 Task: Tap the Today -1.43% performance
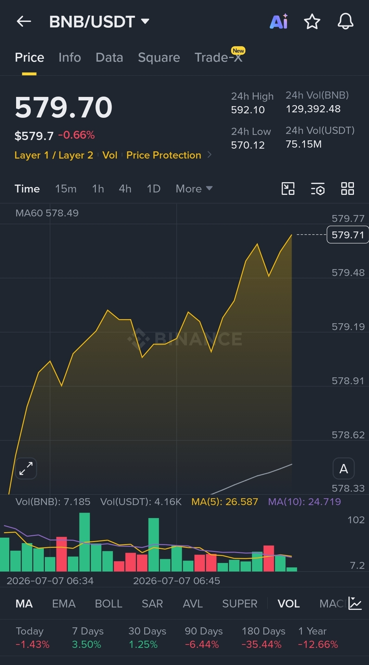point(33,638)
